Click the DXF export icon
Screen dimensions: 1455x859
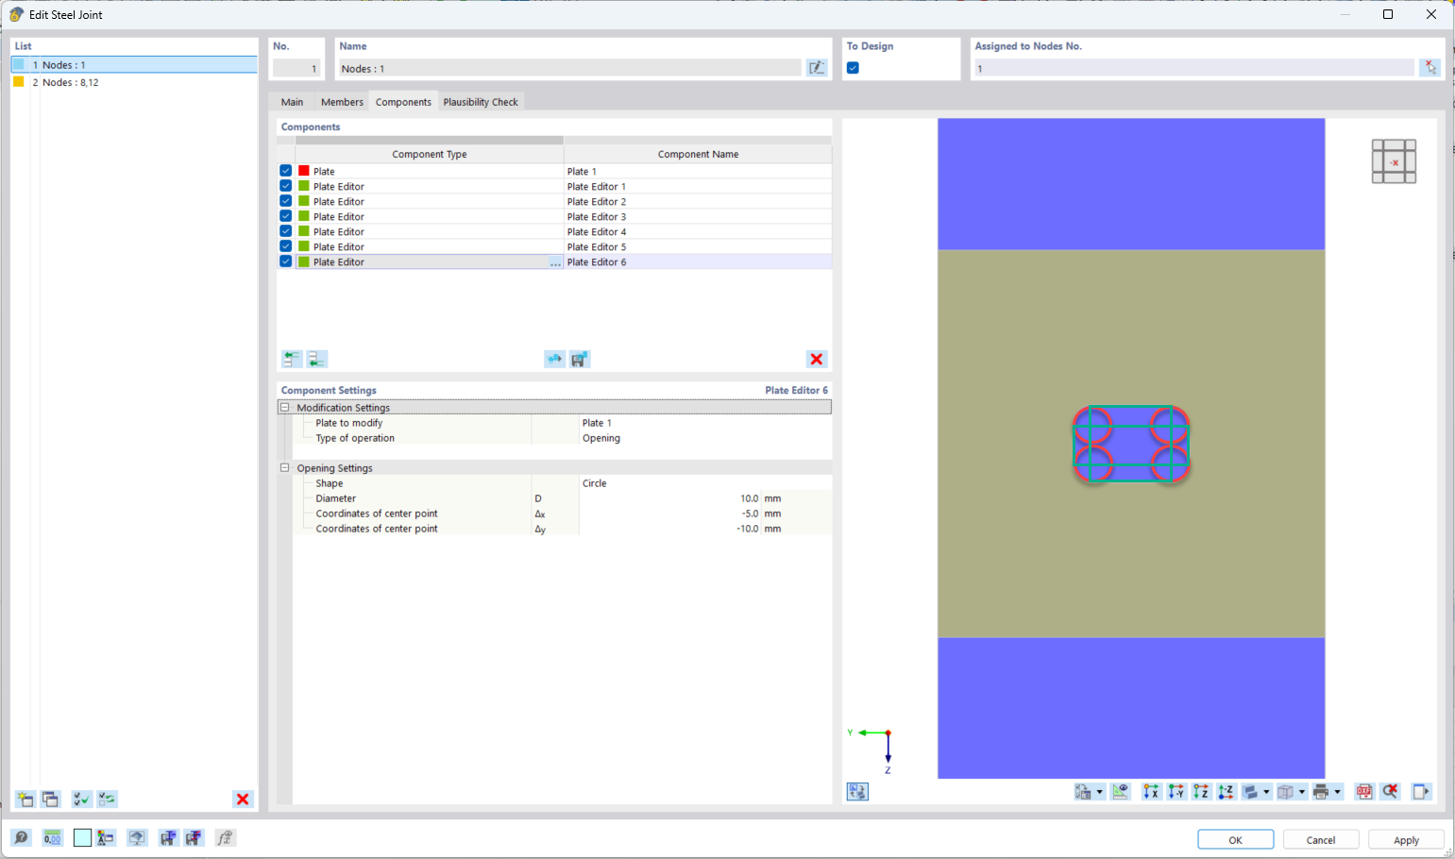point(1364,792)
